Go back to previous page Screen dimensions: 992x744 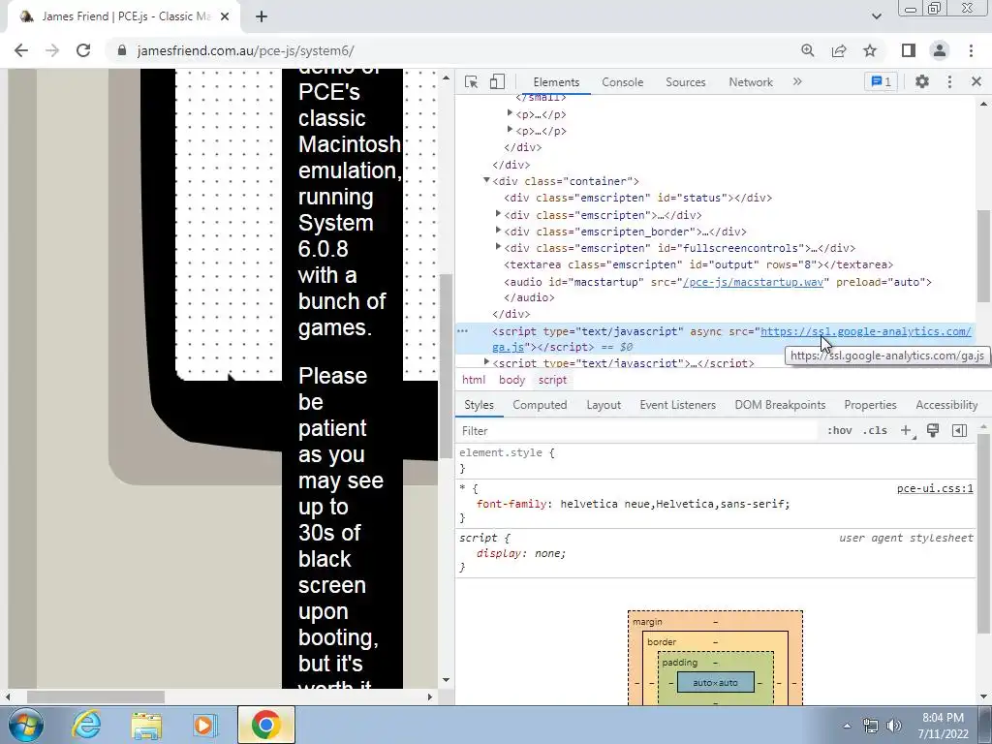[21, 50]
